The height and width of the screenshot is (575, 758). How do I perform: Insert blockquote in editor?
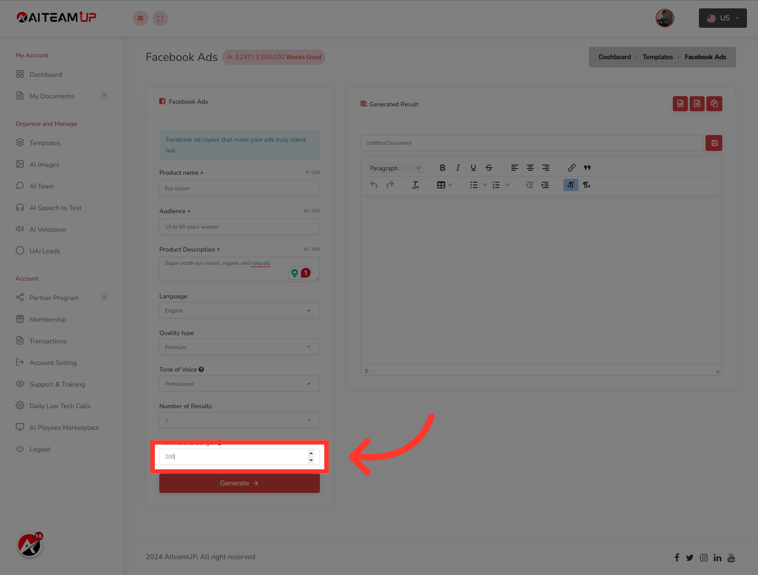tap(587, 168)
